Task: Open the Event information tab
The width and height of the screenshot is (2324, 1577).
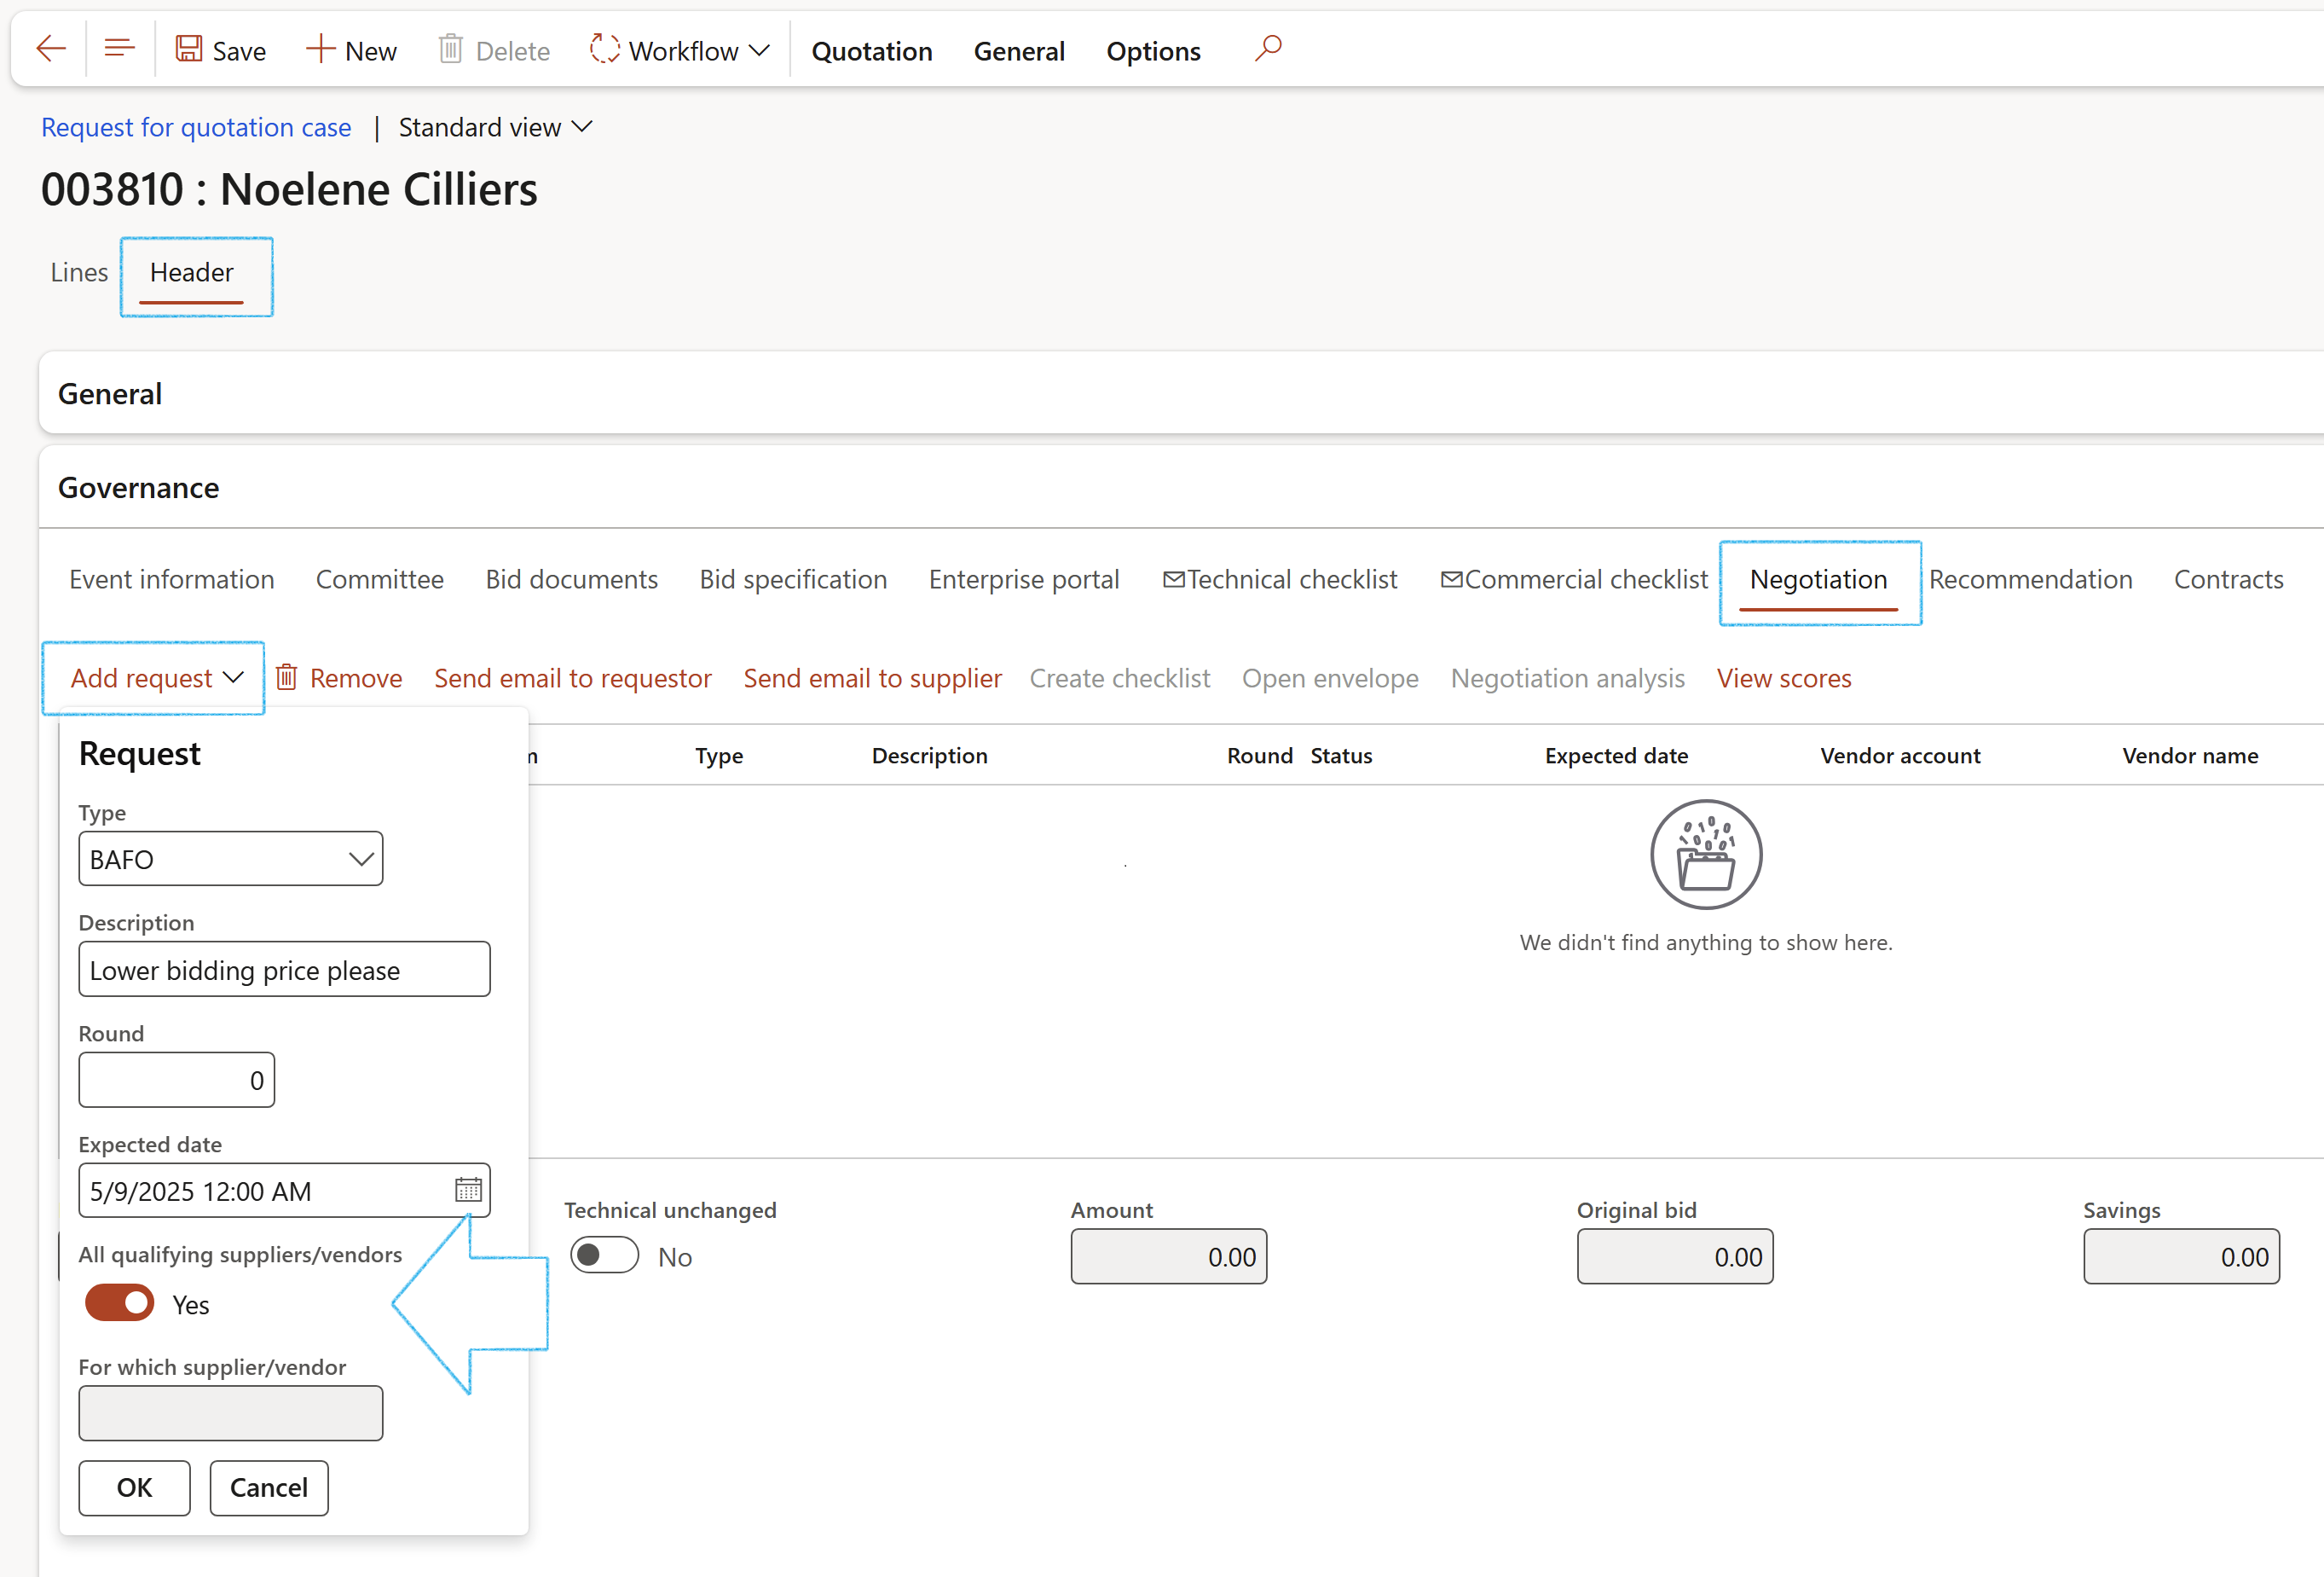Action: click(172, 579)
